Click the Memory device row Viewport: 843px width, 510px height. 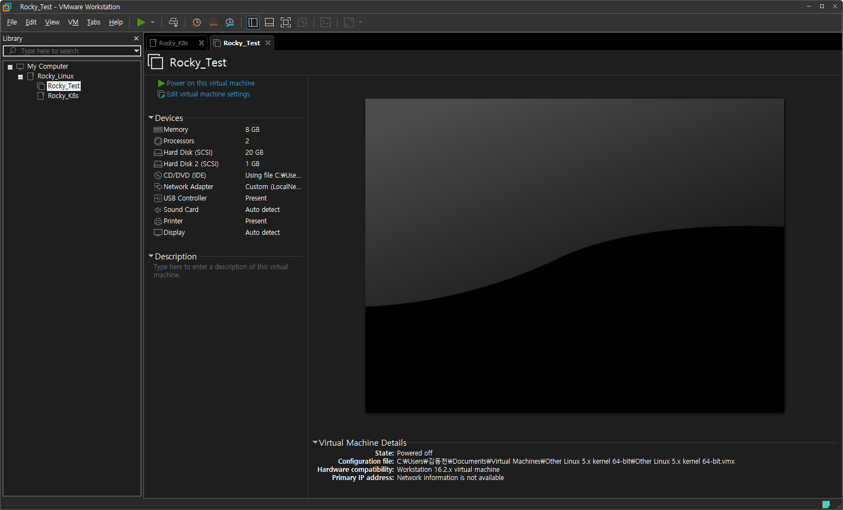[227, 130]
